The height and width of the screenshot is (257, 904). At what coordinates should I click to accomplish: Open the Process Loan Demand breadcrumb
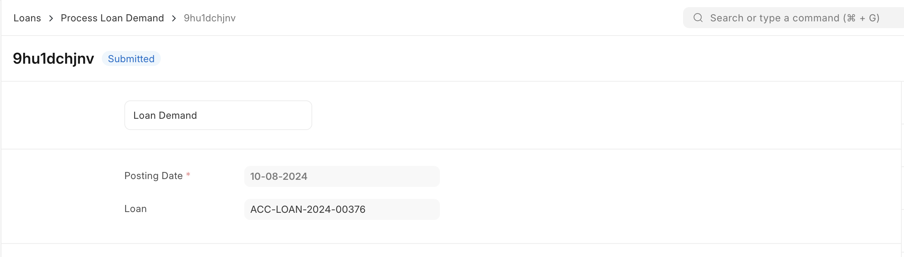click(x=112, y=18)
